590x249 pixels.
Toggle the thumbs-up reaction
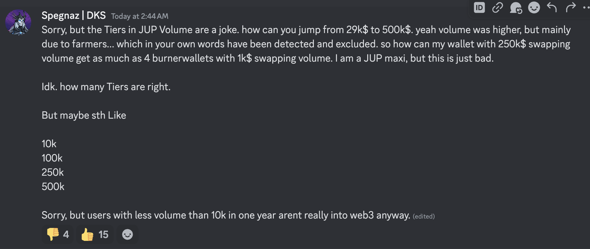(x=94, y=234)
